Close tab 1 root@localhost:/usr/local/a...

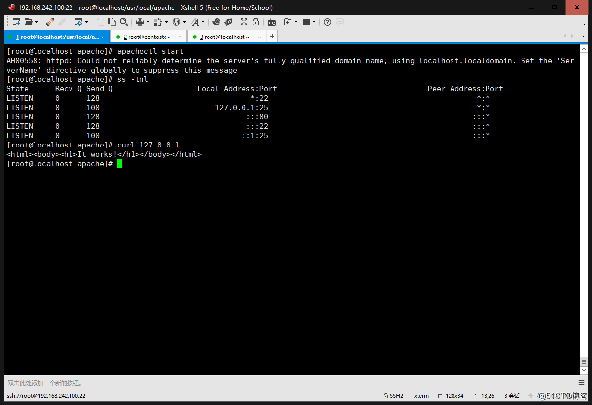pos(103,37)
